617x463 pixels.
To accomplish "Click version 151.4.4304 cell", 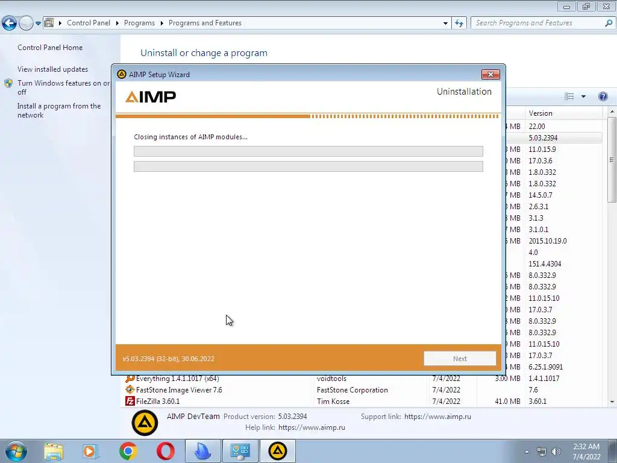I will tap(545, 264).
